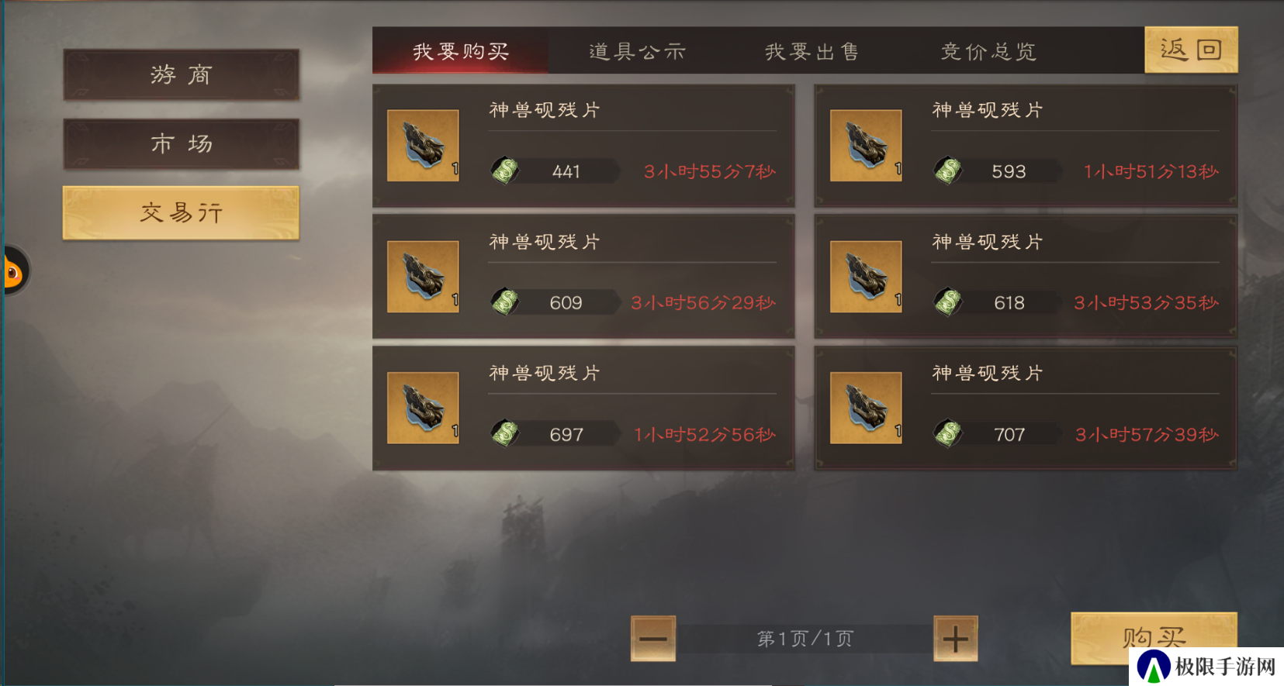The height and width of the screenshot is (686, 1284).
Task: Open the 市场 section
Action: (x=181, y=143)
